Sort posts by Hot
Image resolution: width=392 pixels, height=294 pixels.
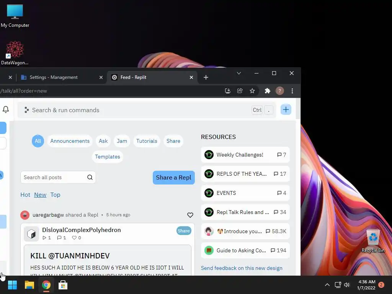click(x=25, y=195)
